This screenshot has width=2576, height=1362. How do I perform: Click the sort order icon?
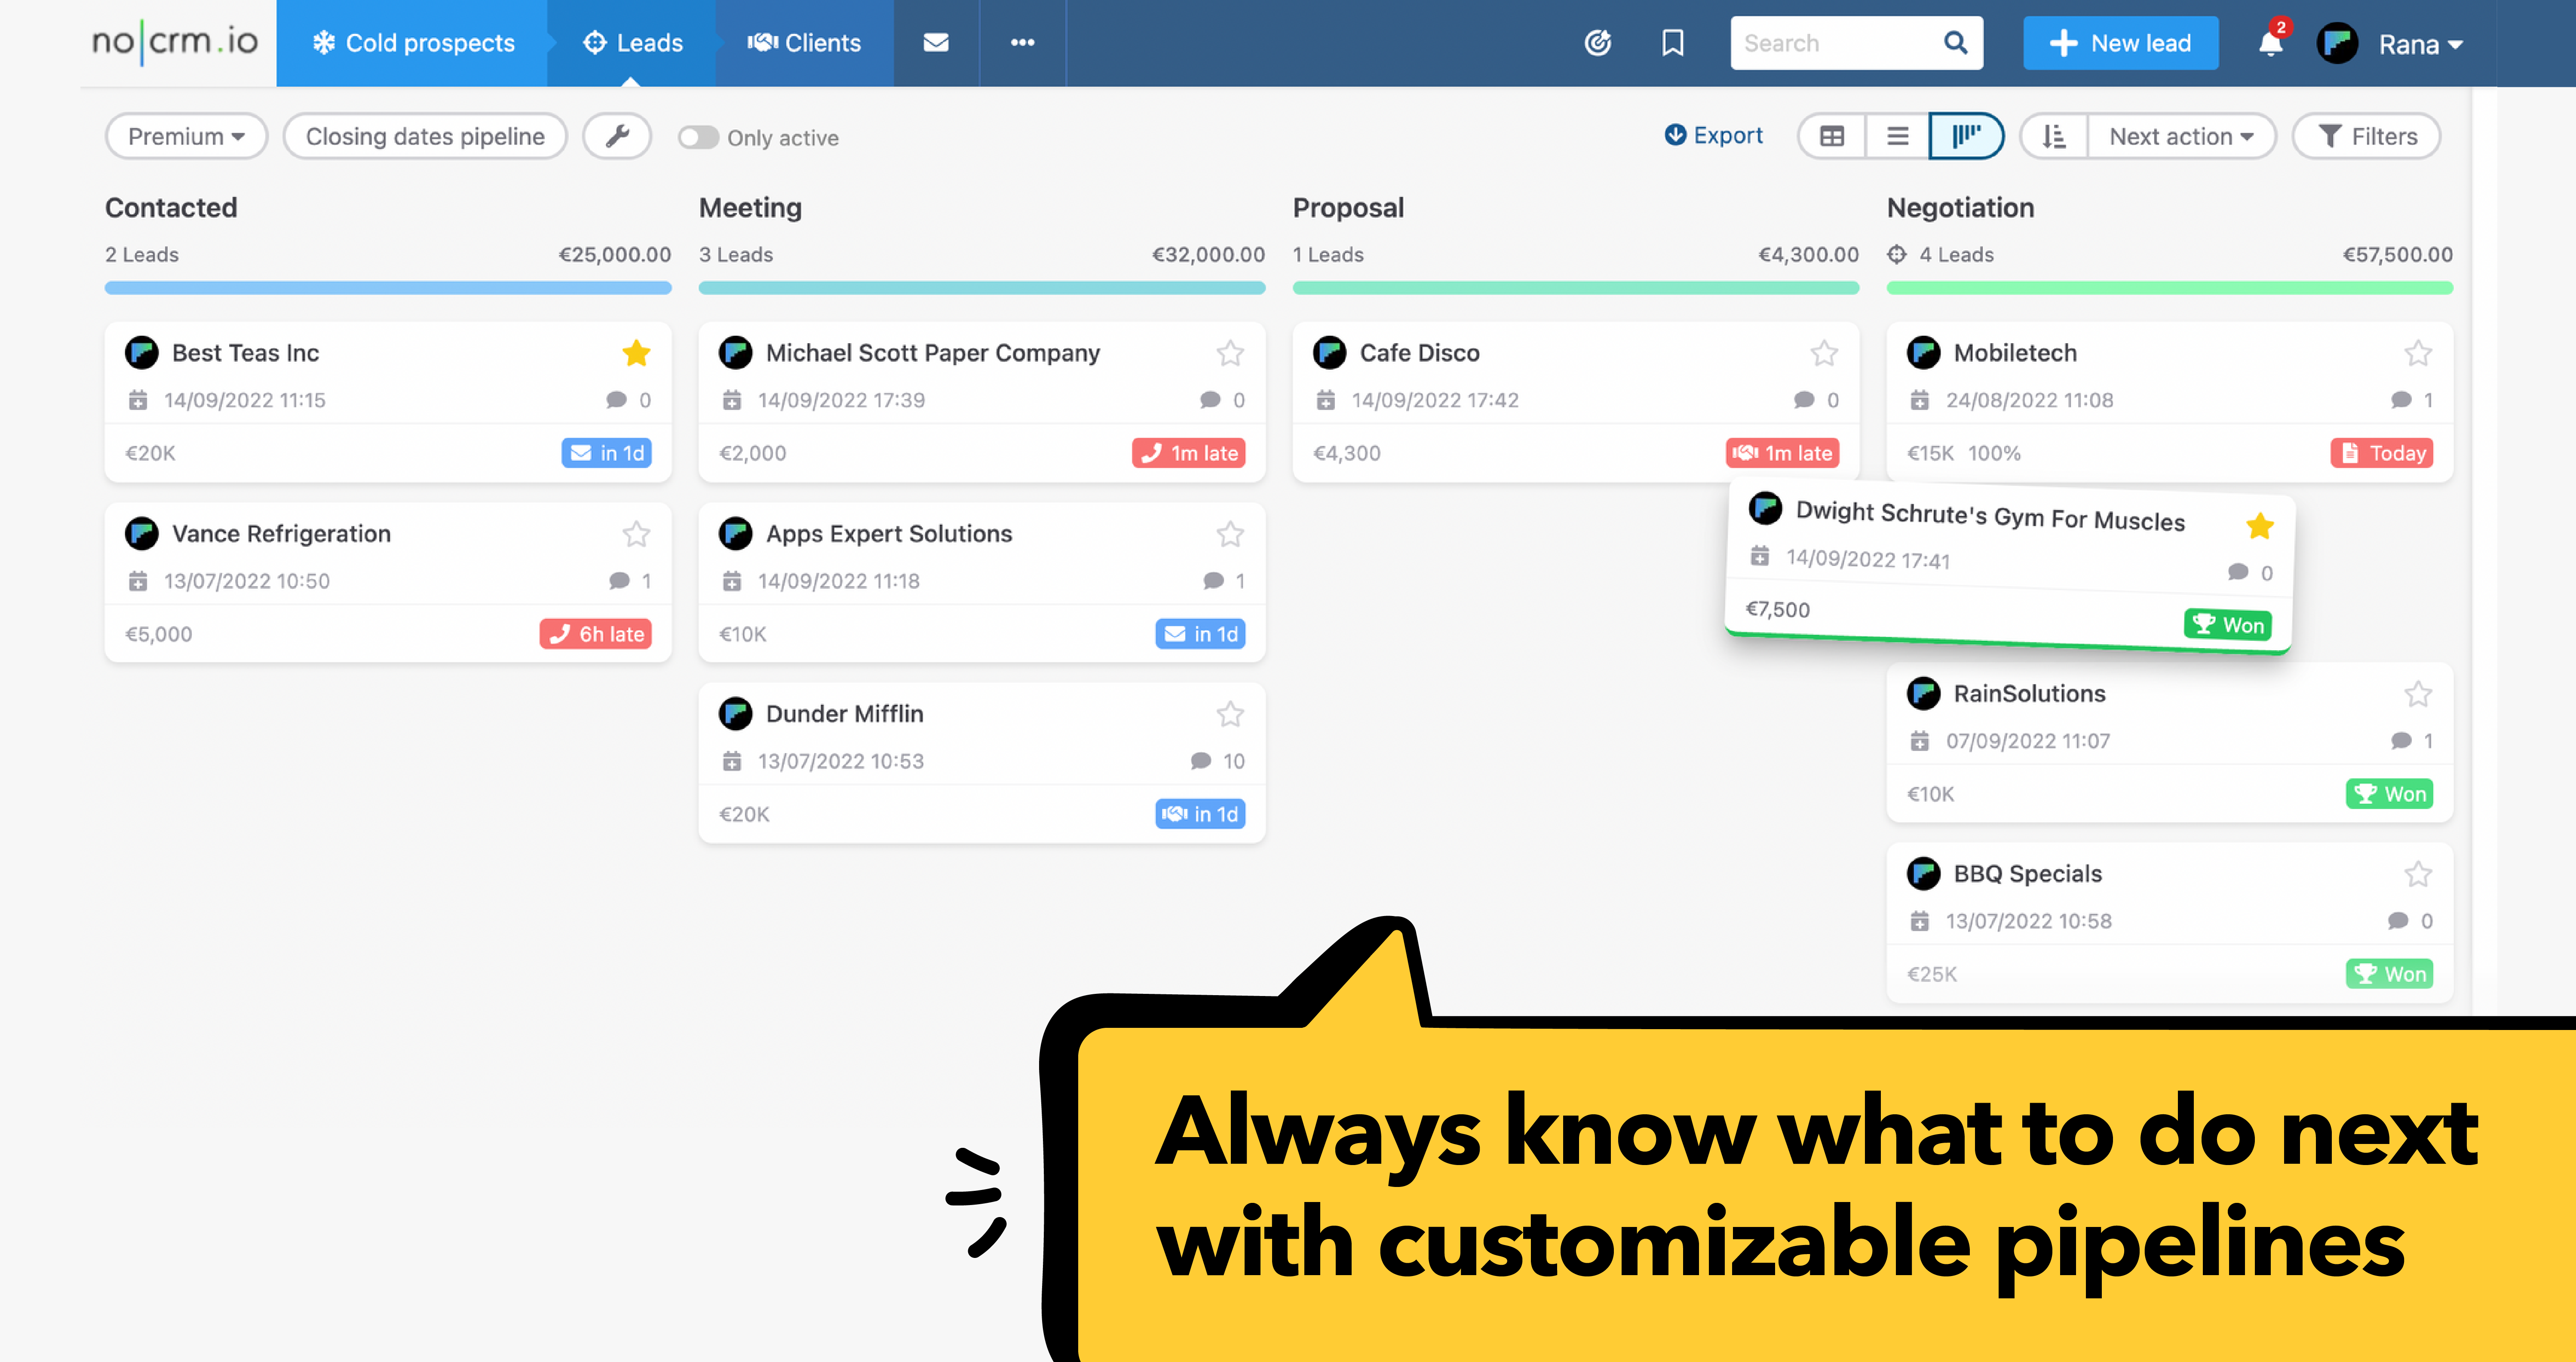tap(2053, 136)
